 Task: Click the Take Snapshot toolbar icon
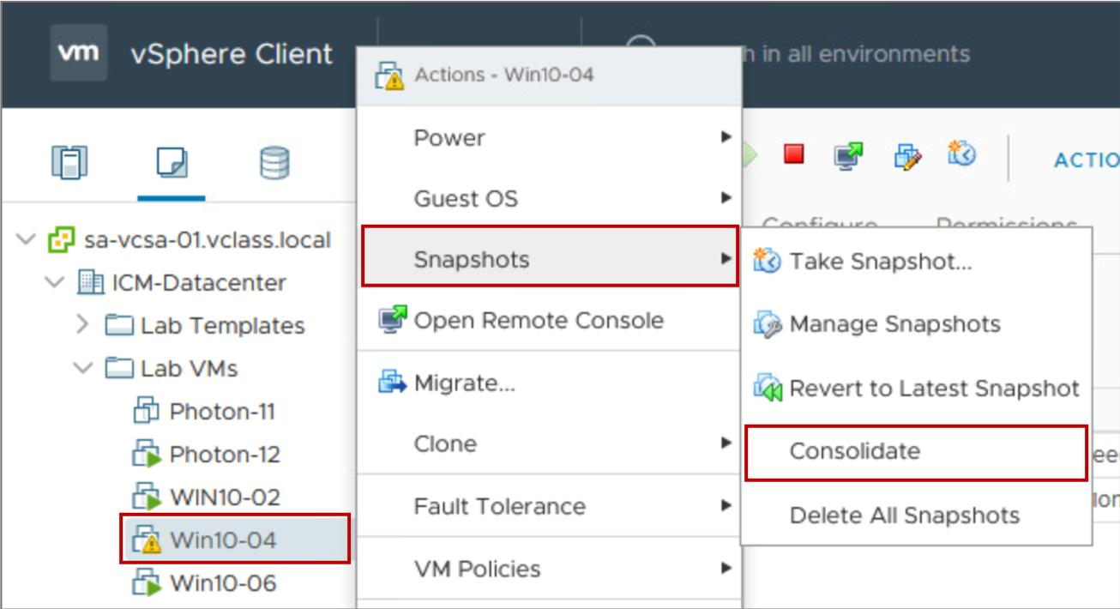961,154
